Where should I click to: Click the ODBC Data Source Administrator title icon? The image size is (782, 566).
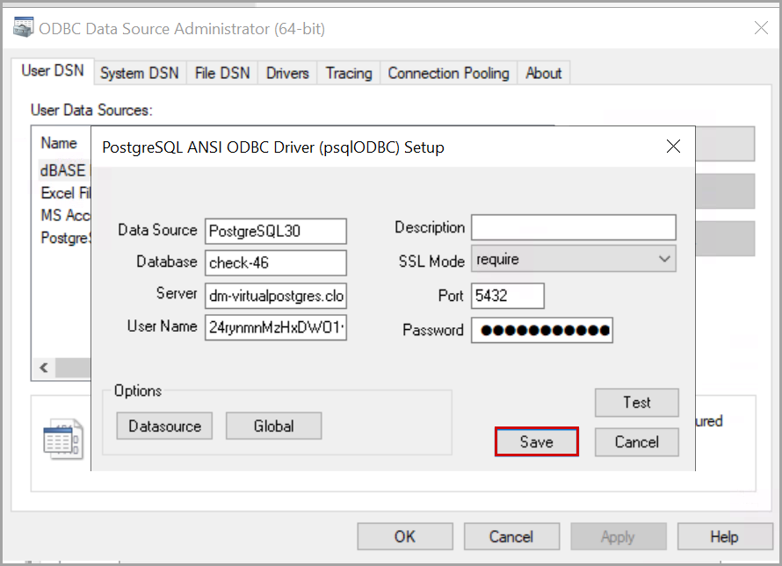click(x=23, y=28)
